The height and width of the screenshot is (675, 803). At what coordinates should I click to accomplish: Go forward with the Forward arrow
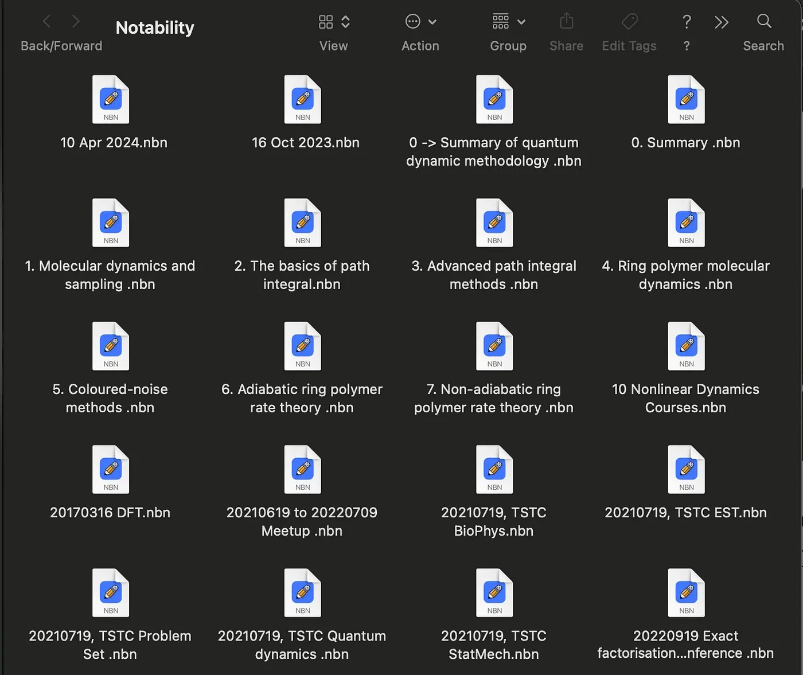click(76, 22)
